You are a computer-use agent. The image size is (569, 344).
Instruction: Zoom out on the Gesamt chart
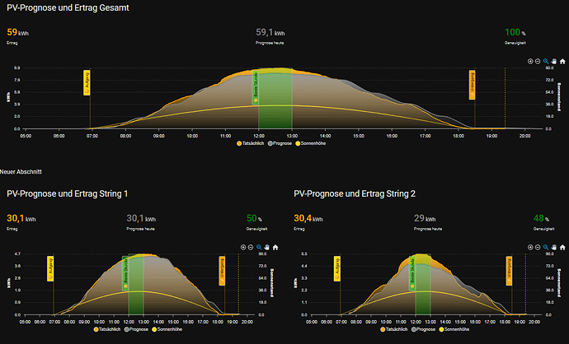pos(538,62)
